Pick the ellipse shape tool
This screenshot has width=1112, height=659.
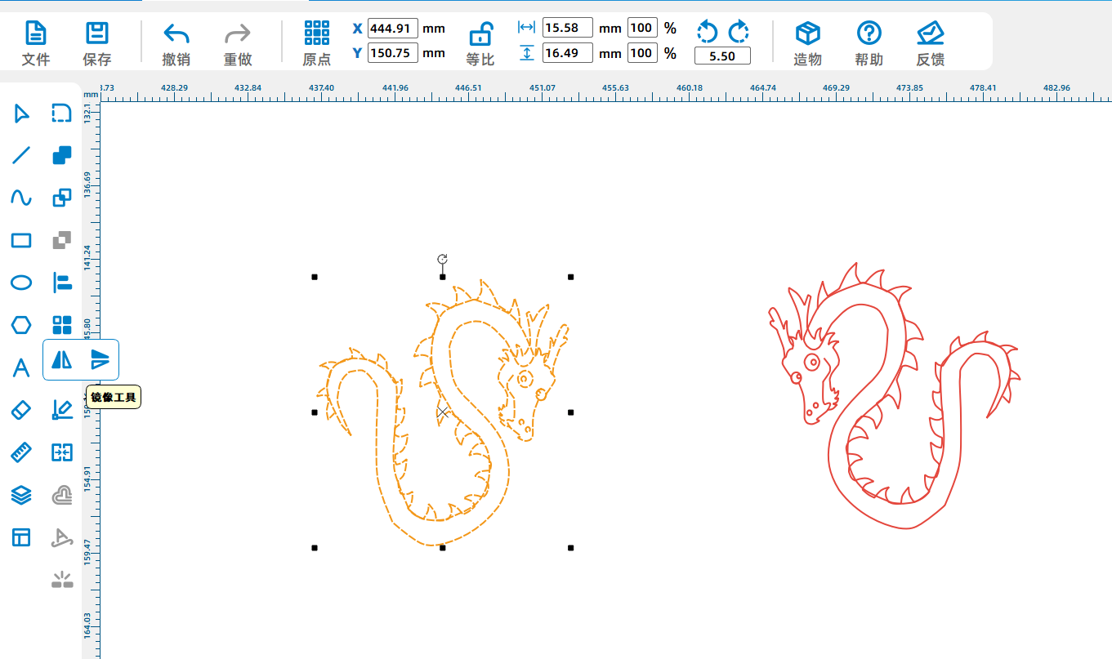[21, 283]
